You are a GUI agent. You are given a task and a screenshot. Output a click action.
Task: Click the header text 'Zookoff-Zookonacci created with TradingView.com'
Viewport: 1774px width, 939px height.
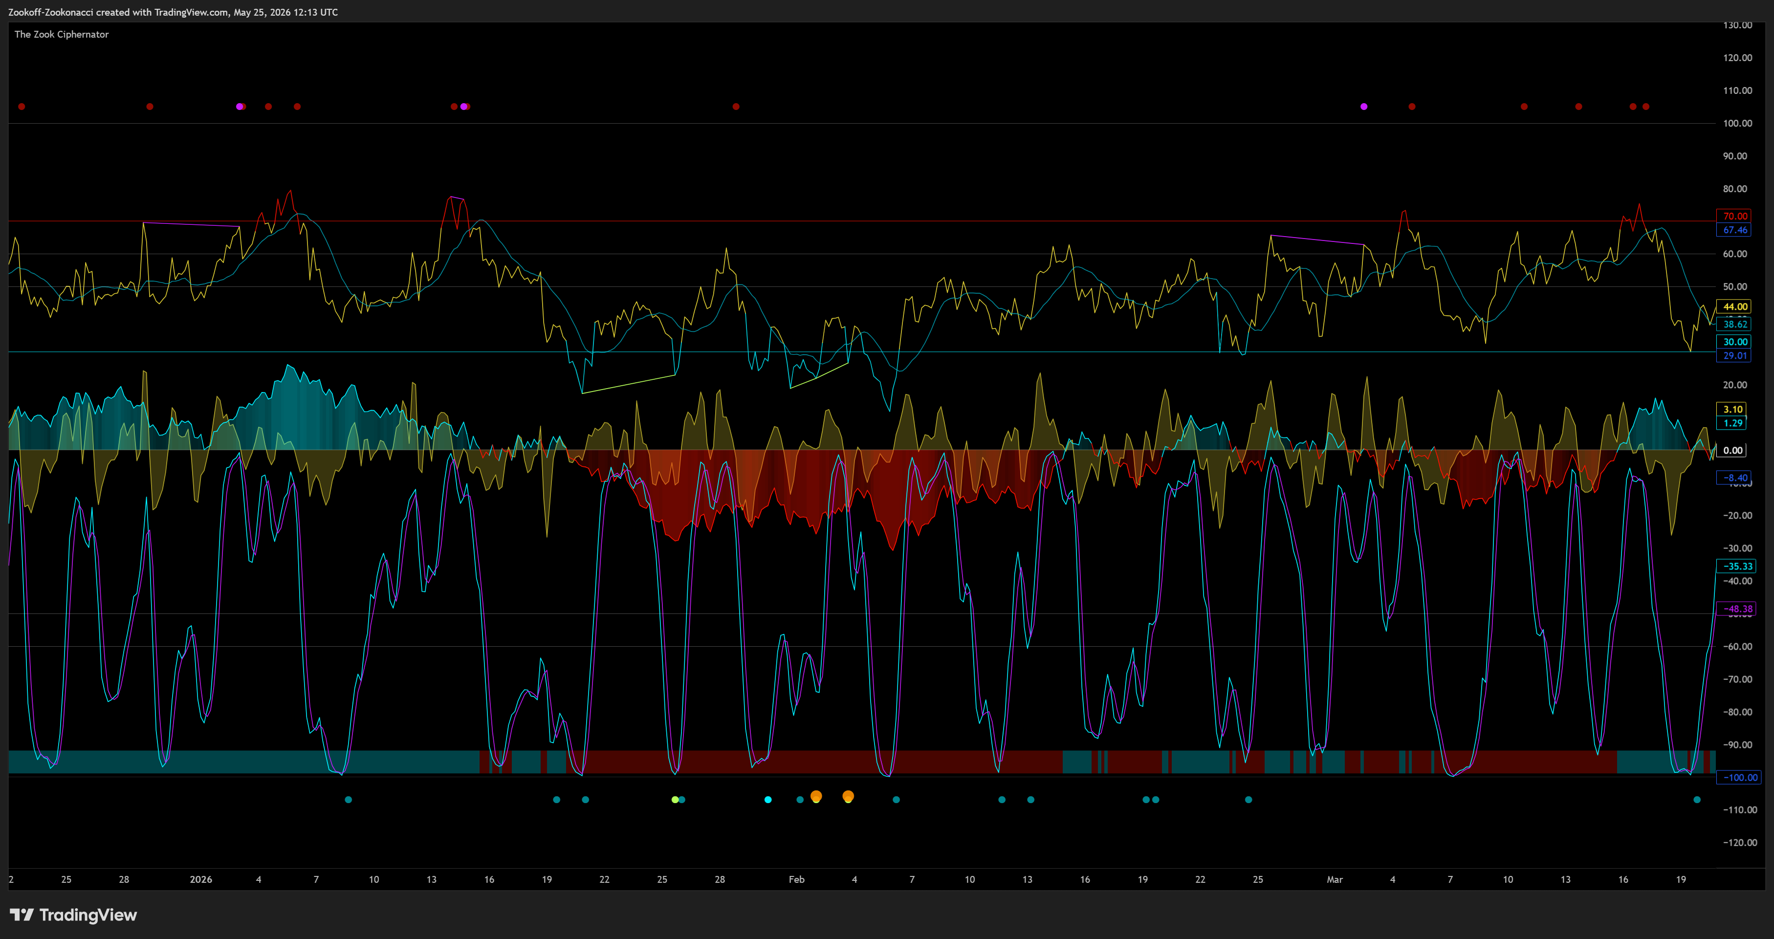[x=118, y=12]
